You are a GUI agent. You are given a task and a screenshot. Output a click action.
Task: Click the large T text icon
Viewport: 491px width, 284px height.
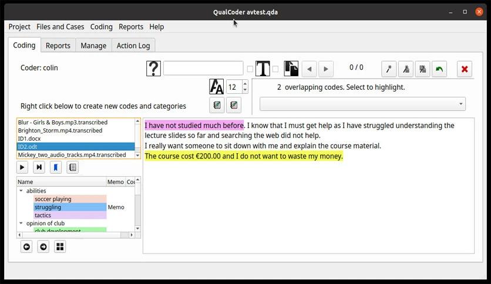pos(263,69)
